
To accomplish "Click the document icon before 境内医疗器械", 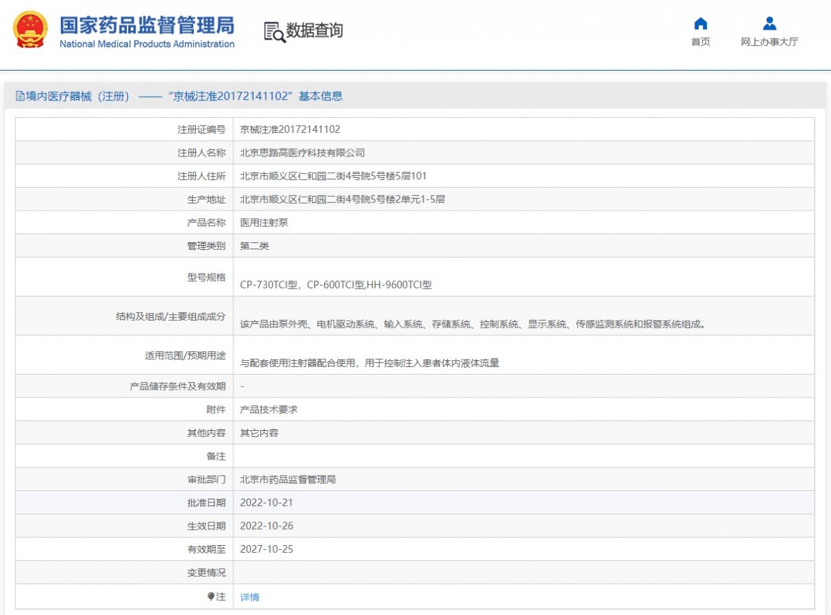I will tap(20, 96).
